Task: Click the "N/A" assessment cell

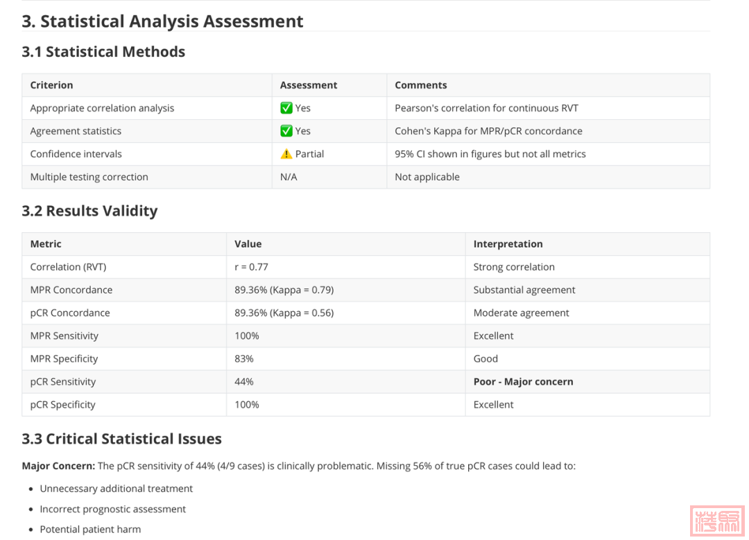Action: pyautogui.click(x=289, y=177)
